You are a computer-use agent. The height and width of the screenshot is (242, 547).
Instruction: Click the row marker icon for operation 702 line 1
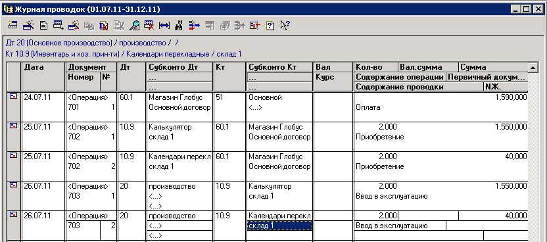point(14,126)
